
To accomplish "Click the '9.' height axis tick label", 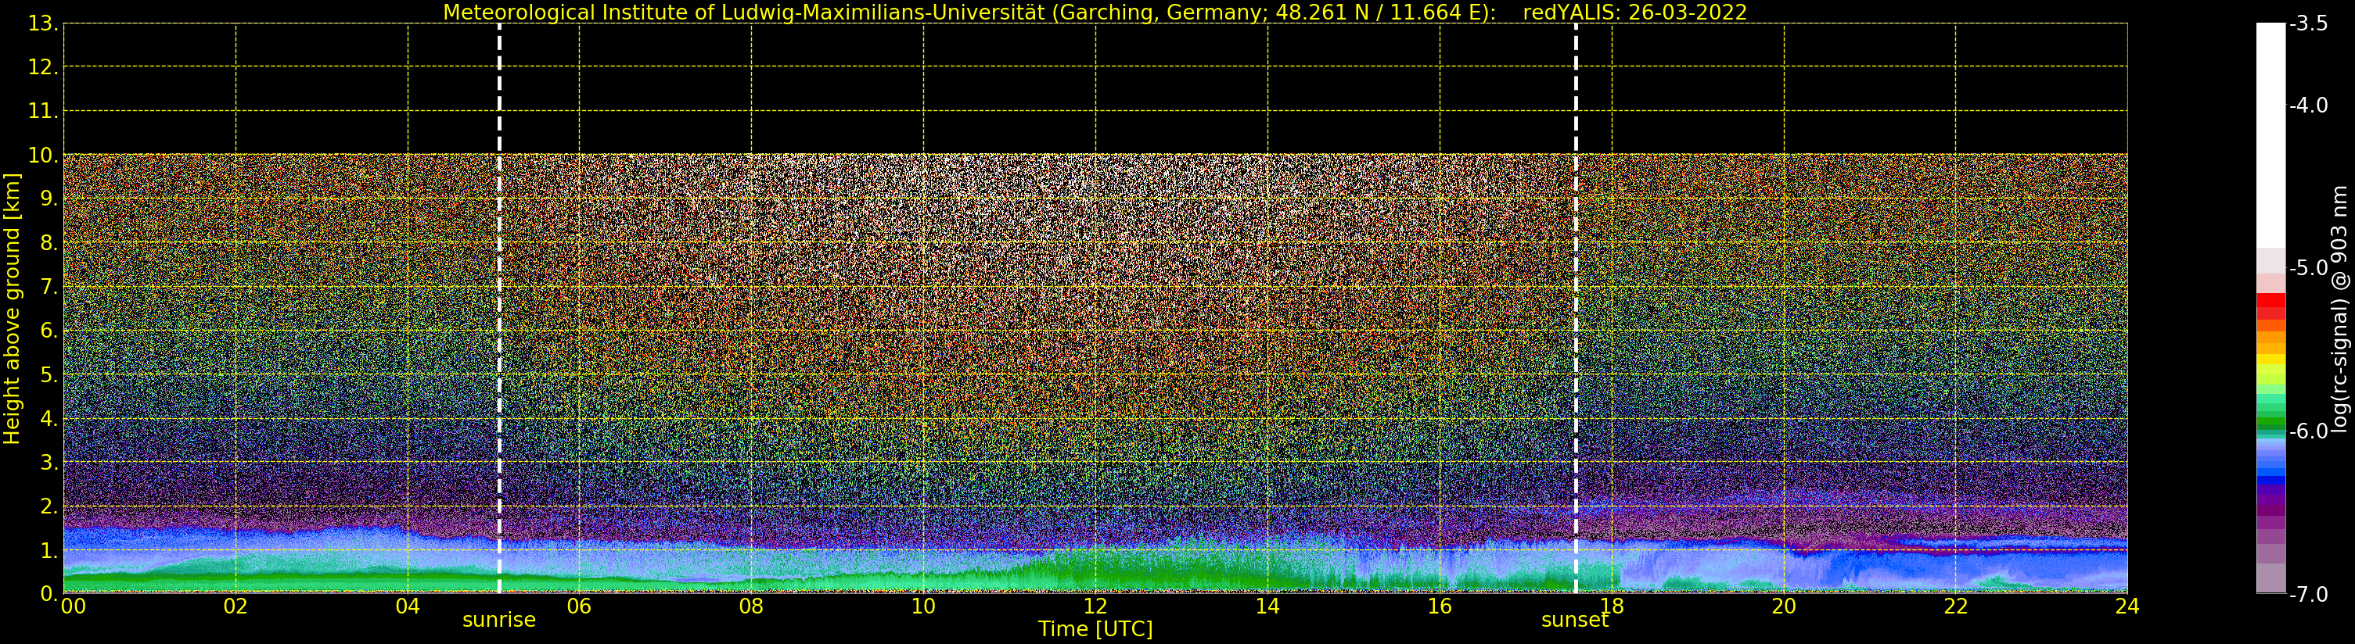I will 49,199.
